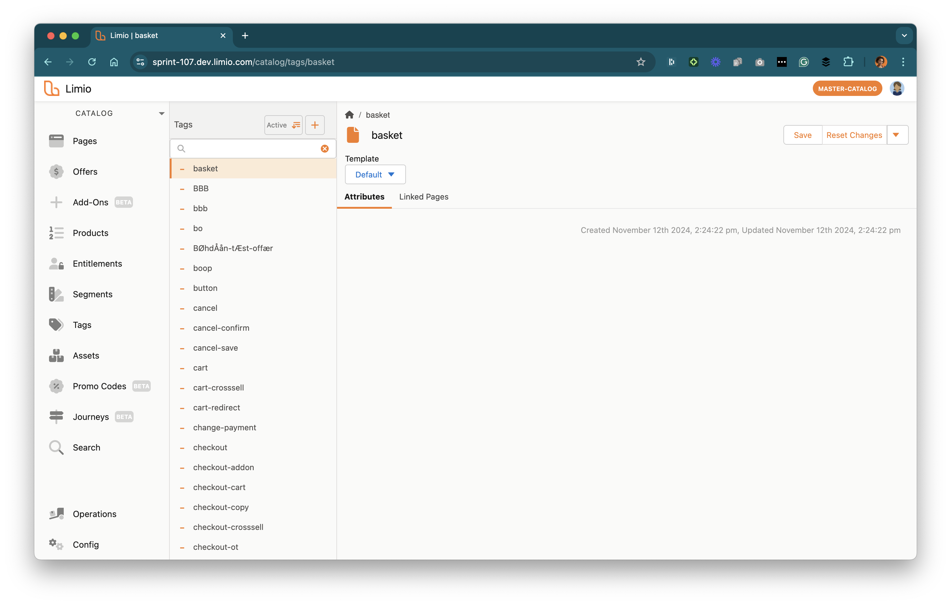Viewport: 951px width, 605px height.
Task: Toggle the Active sort filter
Action: pyautogui.click(x=283, y=125)
